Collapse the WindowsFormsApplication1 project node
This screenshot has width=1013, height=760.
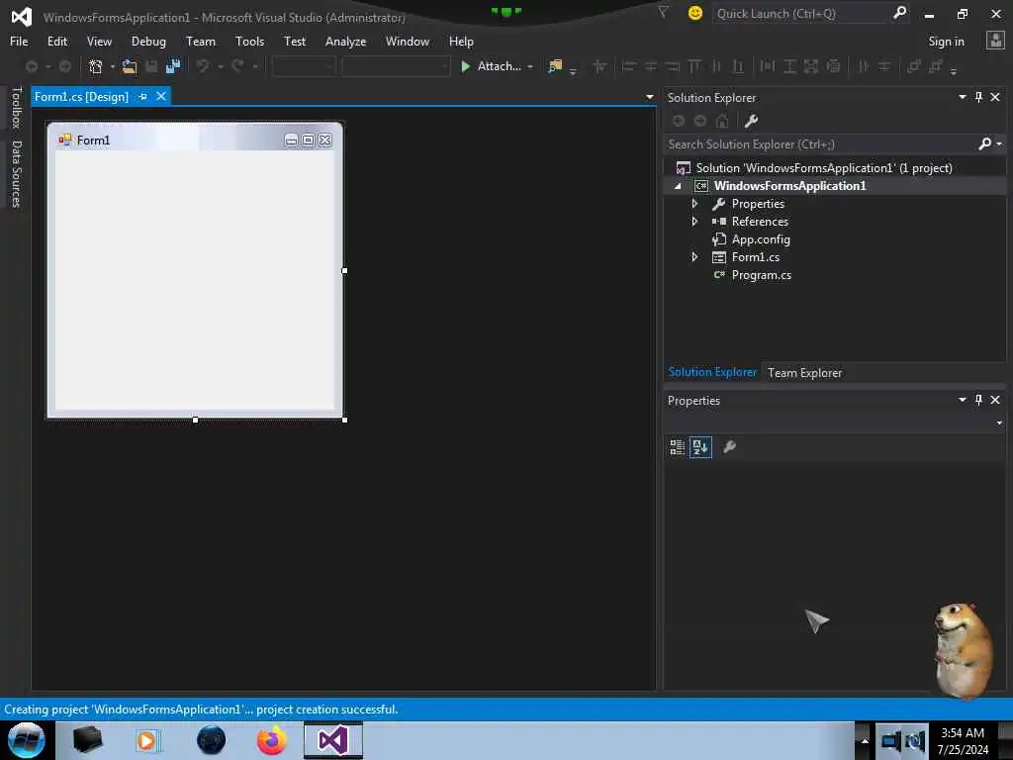click(678, 186)
